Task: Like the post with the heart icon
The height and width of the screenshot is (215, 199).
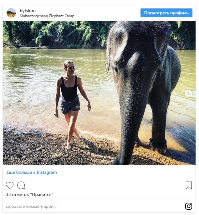Action: point(10,185)
